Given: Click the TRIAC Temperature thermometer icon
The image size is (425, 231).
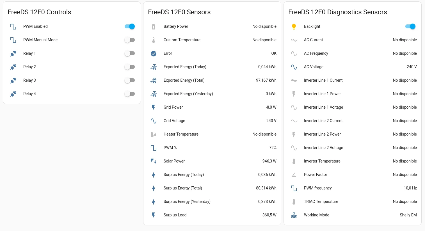Looking at the screenshot, I should [294, 202].
